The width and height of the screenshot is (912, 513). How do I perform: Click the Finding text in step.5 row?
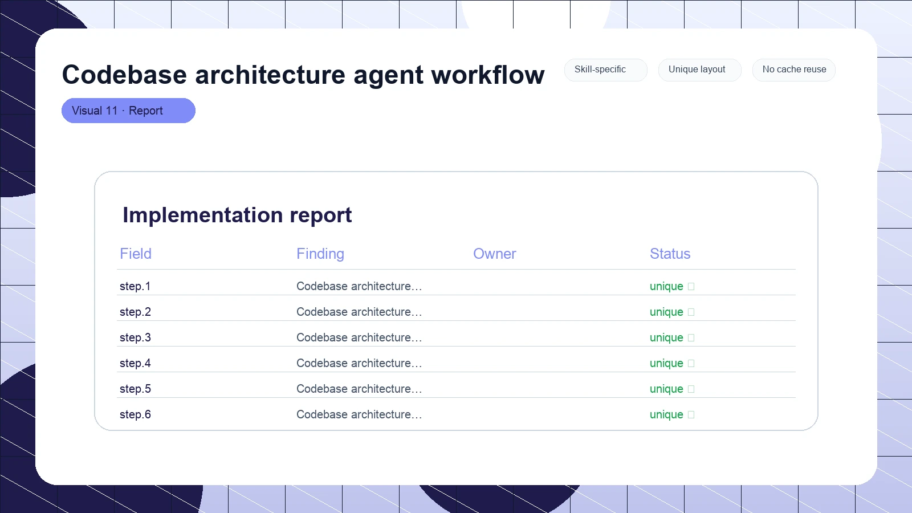359,389
